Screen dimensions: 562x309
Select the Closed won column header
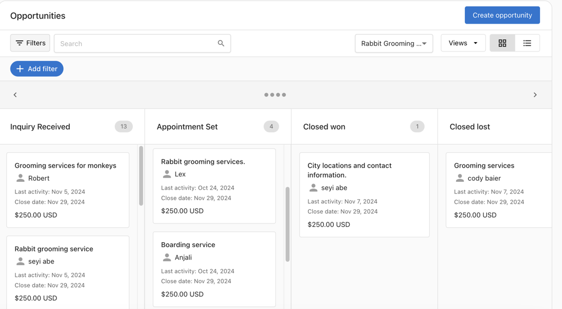(324, 127)
